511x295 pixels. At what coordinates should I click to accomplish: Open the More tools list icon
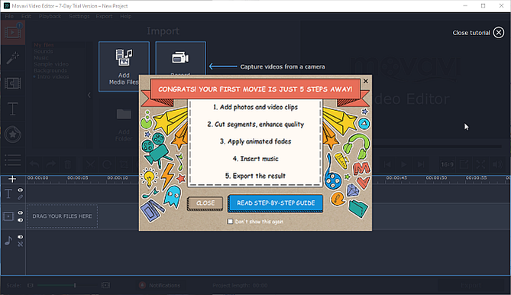(13, 160)
